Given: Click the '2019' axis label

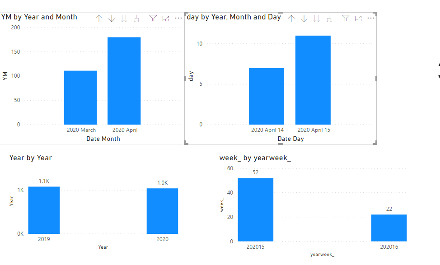Looking at the screenshot, I should [44, 239].
